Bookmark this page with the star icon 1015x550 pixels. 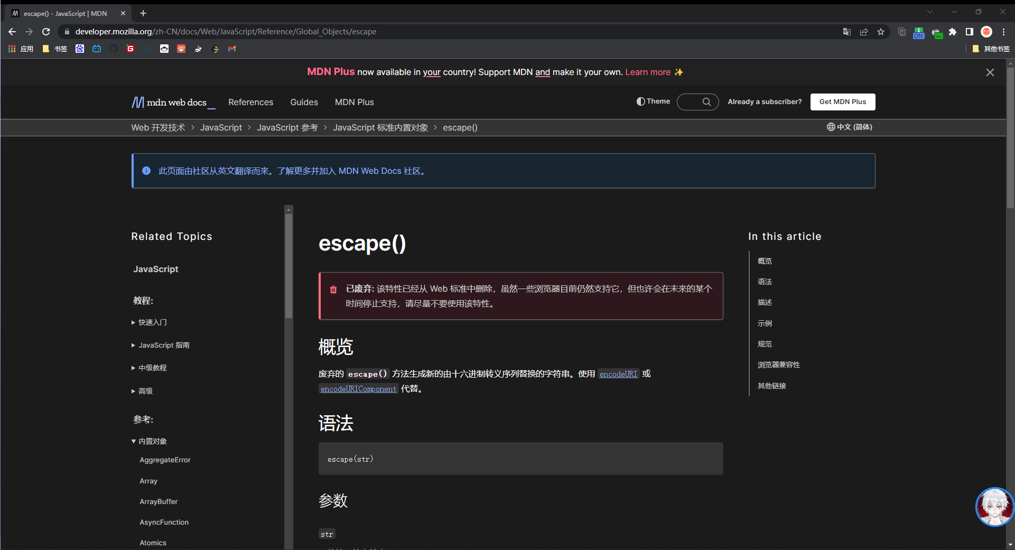pyautogui.click(x=881, y=32)
